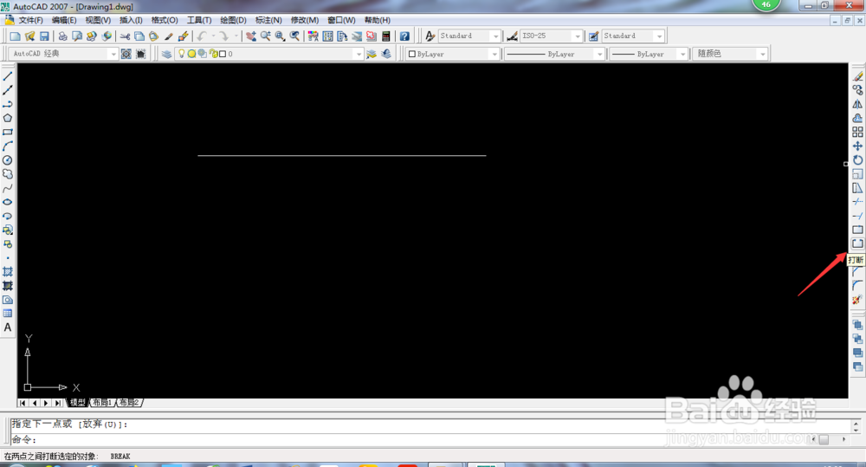866x467 pixels.
Task: Select the Spline draw tool
Action: coord(8,189)
